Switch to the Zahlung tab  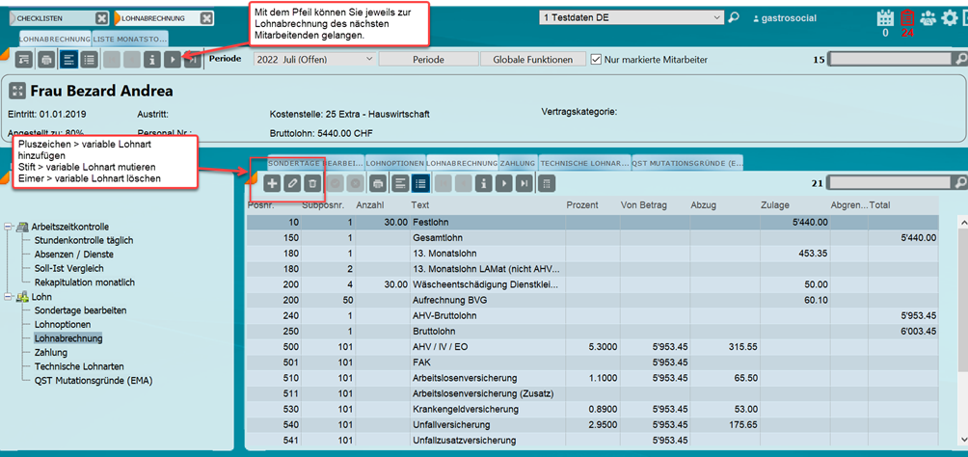pos(518,163)
